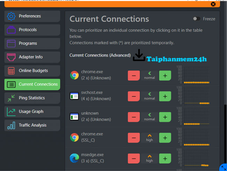Image resolution: width=227 pixels, height=171 pixels.
Task: Click the Online Budgets calculator icon
Action: click(11, 71)
